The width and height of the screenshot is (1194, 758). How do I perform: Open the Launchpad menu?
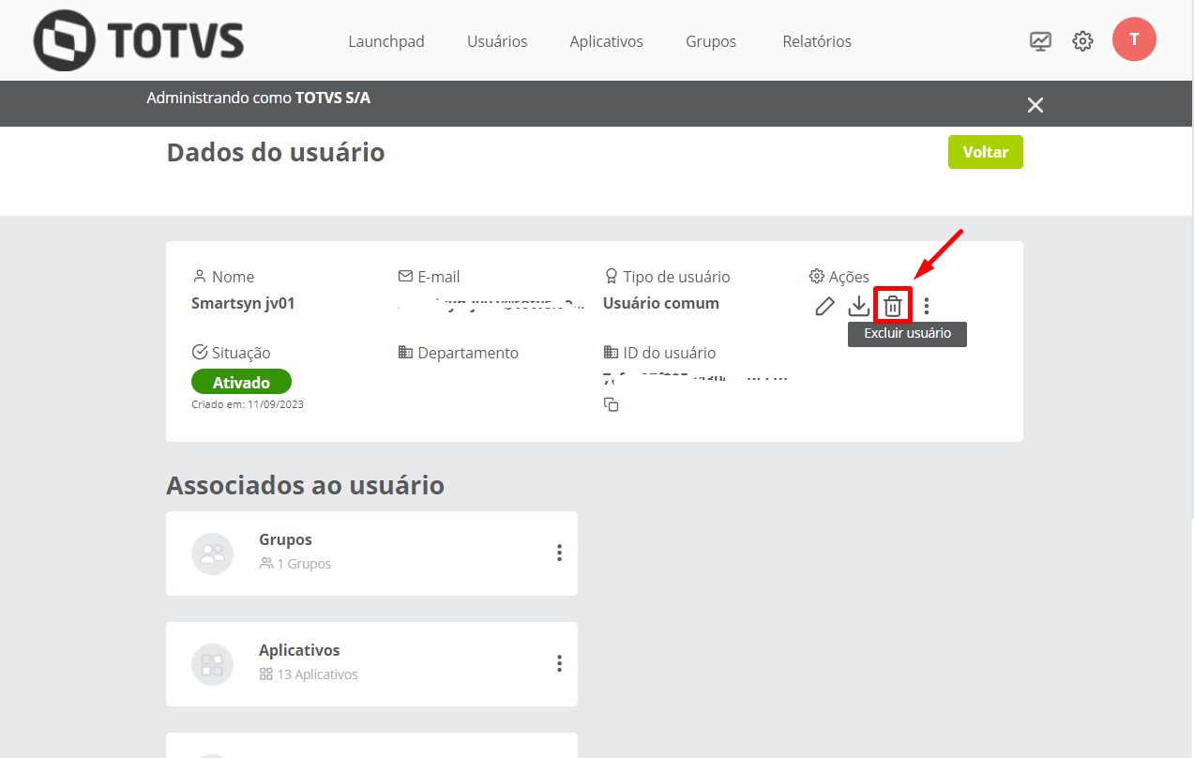click(386, 41)
